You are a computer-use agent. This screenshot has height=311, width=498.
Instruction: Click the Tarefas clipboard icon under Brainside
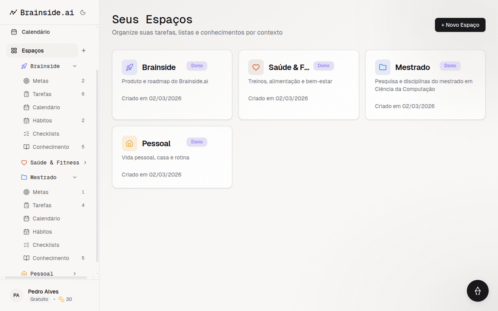pyautogui.click(x=26, y=94)
